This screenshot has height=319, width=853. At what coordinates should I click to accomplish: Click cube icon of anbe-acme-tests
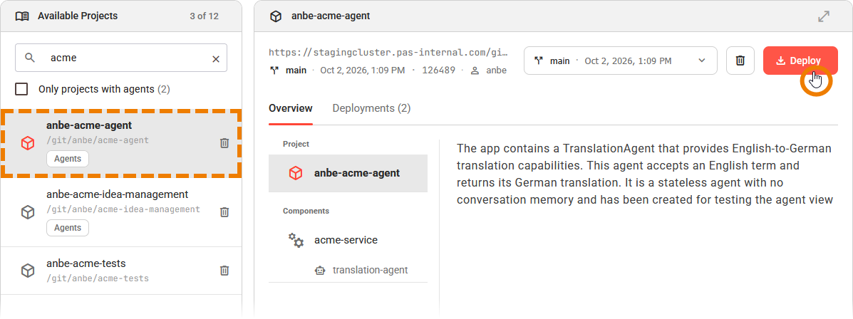[x=28, y=271]
